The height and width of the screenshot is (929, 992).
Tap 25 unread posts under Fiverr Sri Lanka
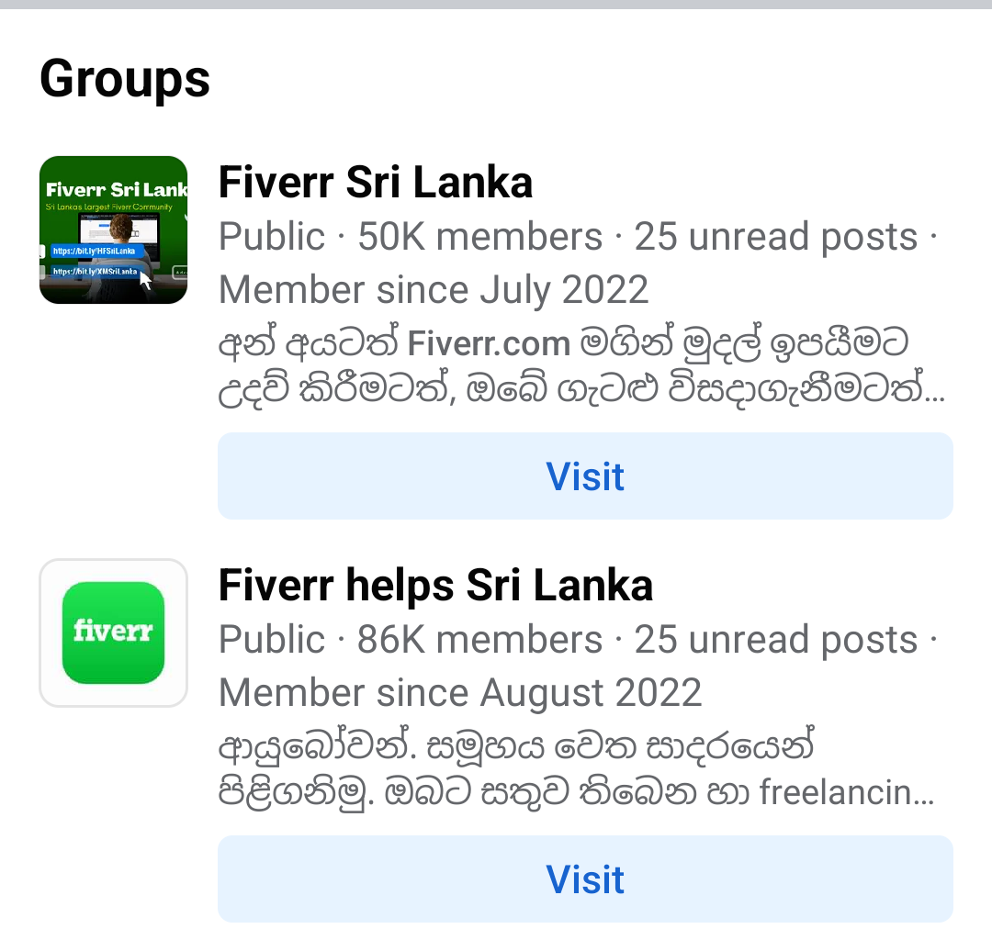[x=775, y=238]
